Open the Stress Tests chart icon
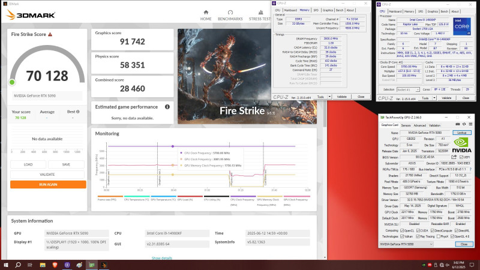 point(260,12)
